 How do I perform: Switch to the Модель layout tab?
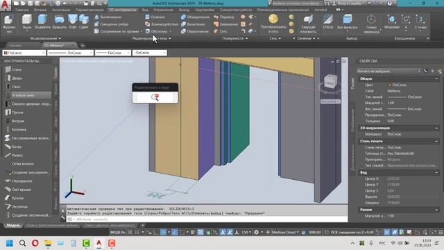(13, 225)
